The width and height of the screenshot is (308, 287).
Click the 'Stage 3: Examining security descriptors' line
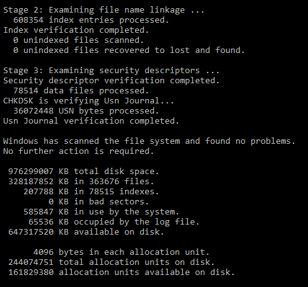coord(111,71)
